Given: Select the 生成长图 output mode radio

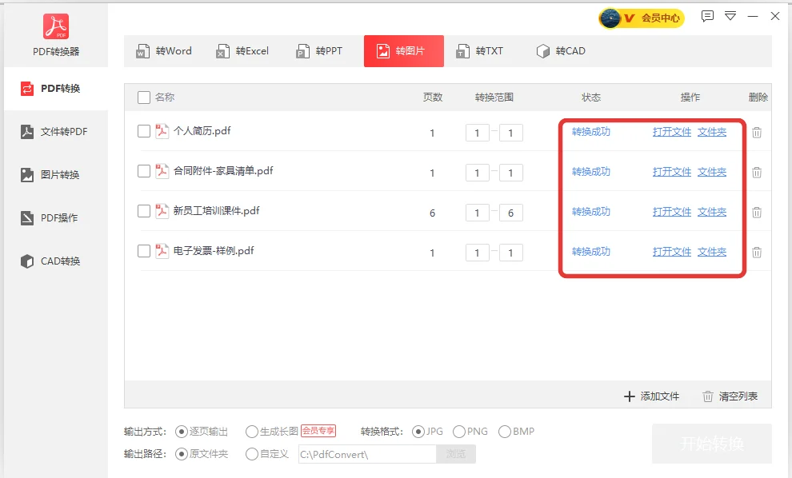Looking at the screenshot, I should [x=251, y=432].
